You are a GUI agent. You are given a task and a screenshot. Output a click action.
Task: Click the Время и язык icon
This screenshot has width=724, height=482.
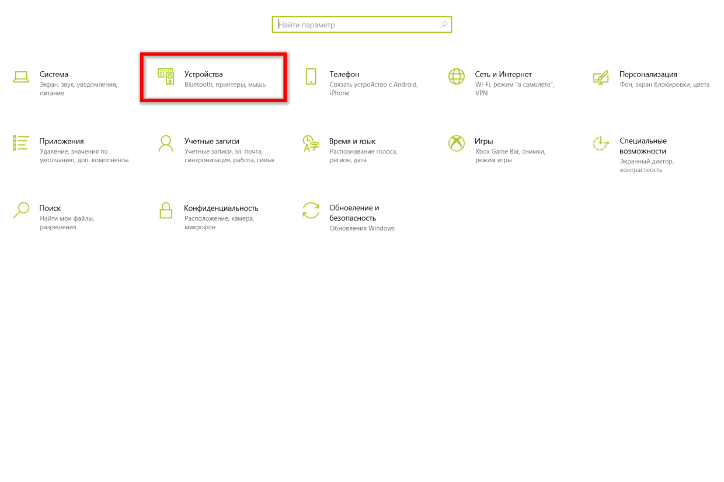pyautogui.click(x=311, y=143)
